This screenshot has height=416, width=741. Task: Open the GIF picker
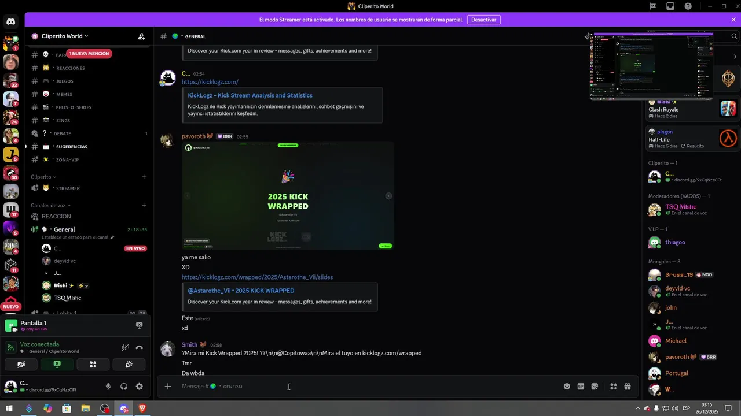tap(581, 387)
